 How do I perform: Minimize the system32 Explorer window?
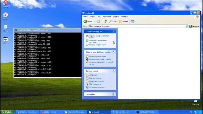pyautogui.click(x=192, y=13)
